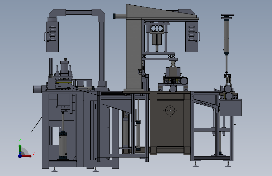
Task: Select the left vented exhaust hood on the model
Action: pos(52,37)
